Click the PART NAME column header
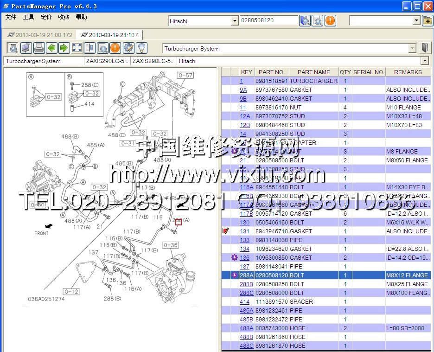The width and height of the screenshot is (434, 352). 313,72
